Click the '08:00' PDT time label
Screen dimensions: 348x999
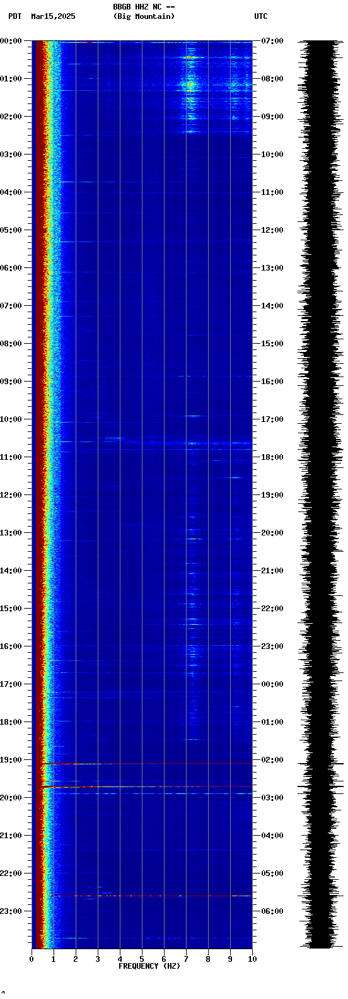click(11, 344)
